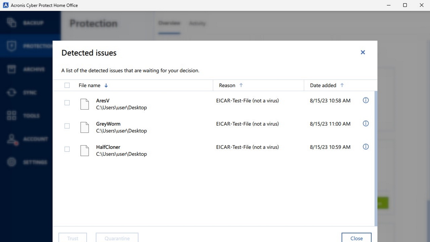Switch to the Activity tab
The height and width of the screenshot is (242, 430).
(x=197, y=23)
